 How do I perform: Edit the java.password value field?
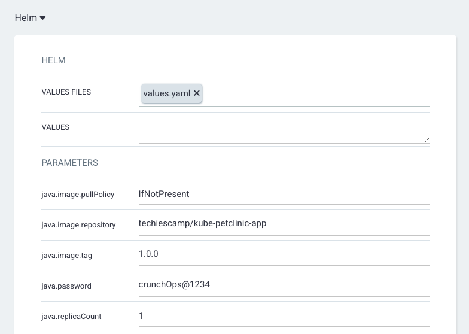[284, 286]
